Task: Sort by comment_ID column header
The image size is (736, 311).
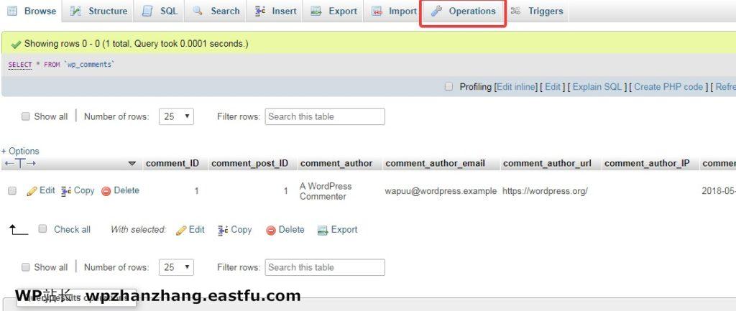Action: click(x=172, y=163)
